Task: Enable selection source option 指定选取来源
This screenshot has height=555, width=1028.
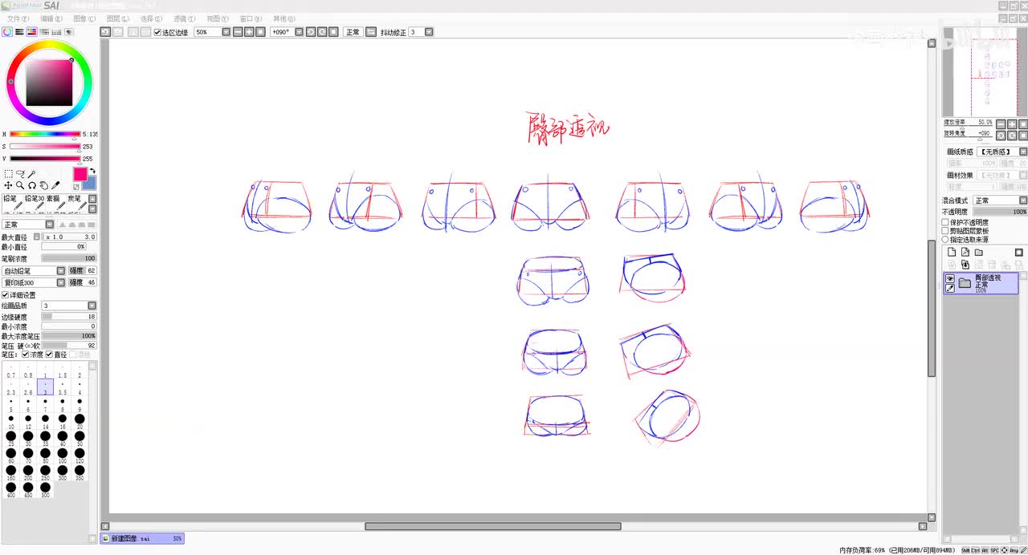Action: [945, 239]
